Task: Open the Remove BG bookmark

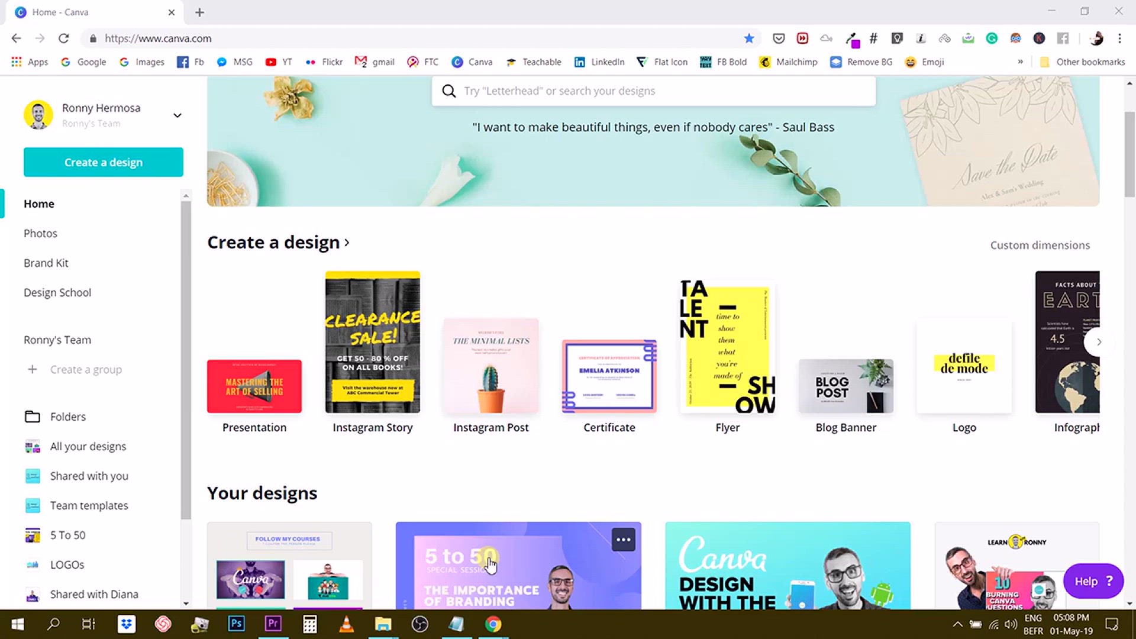Action: (x=861, y=62)
